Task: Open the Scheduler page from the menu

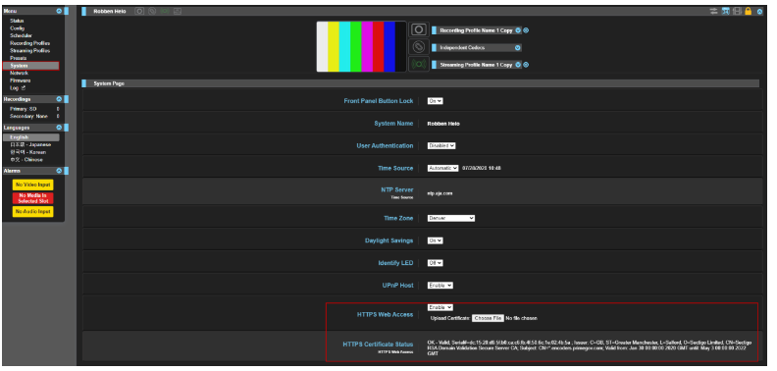Action: [x=21, y=35]
